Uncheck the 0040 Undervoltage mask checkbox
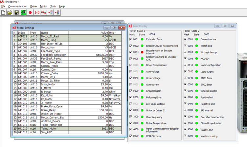 131,78
